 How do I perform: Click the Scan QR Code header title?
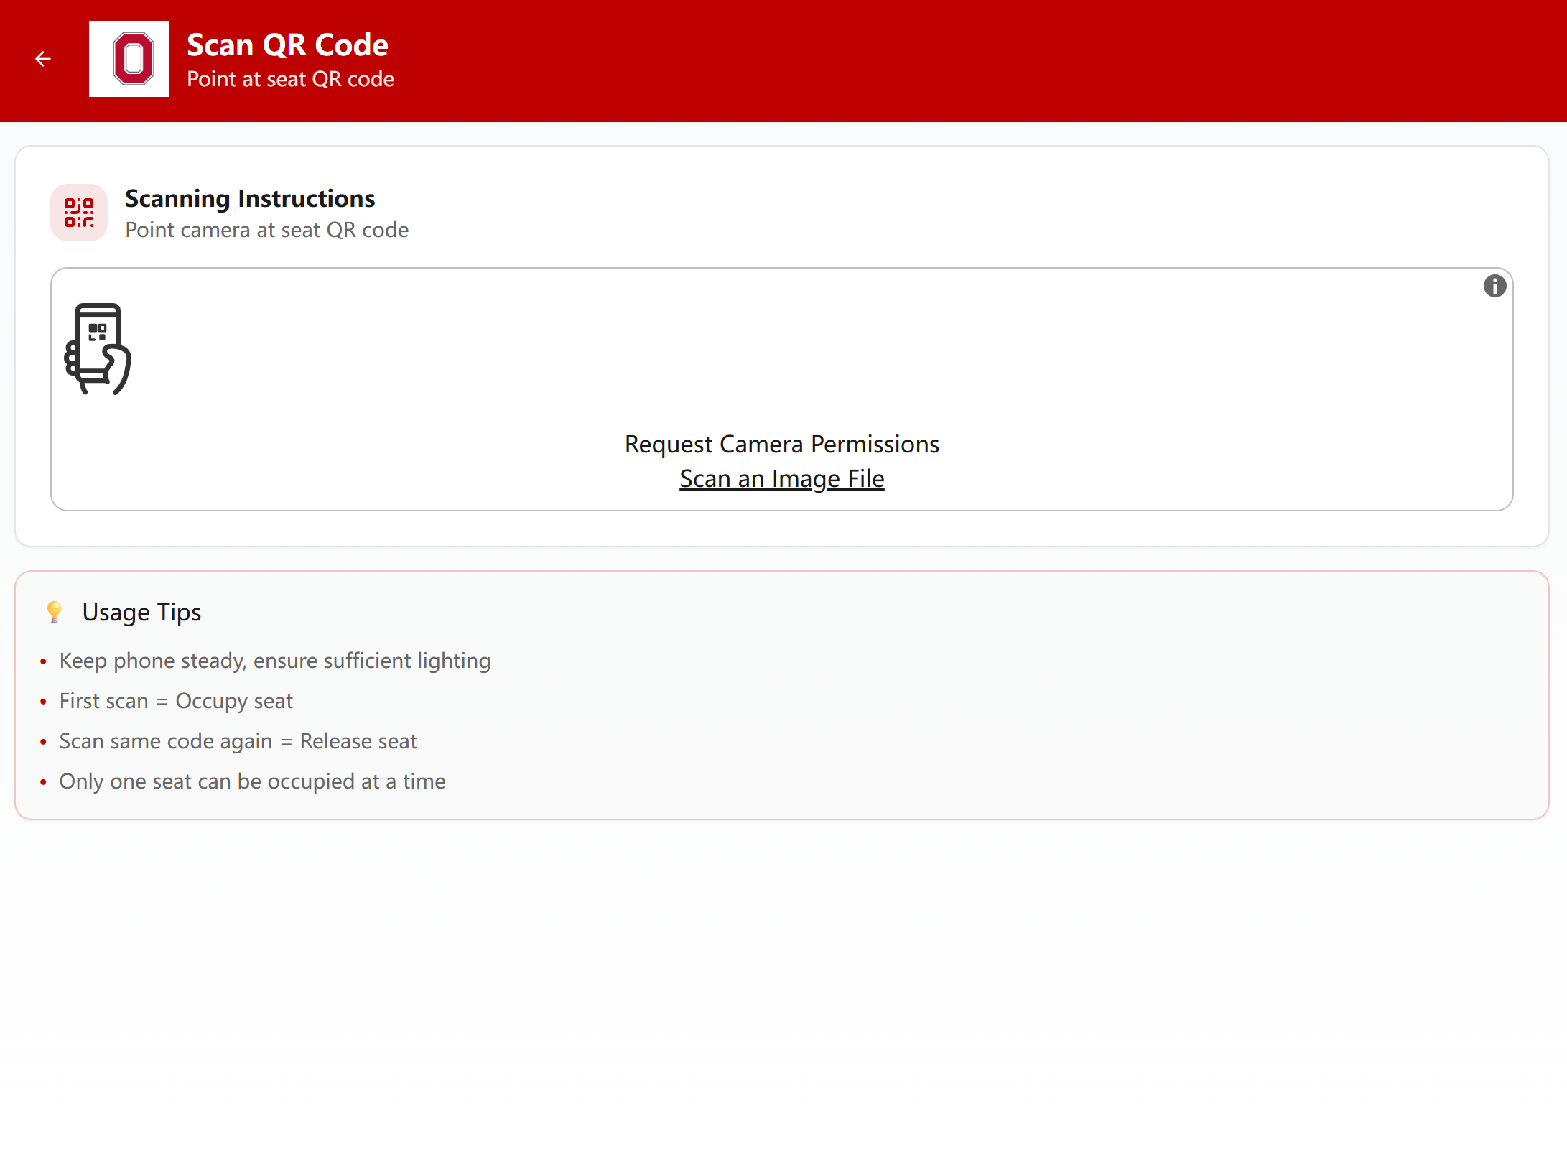click(287, 45)
